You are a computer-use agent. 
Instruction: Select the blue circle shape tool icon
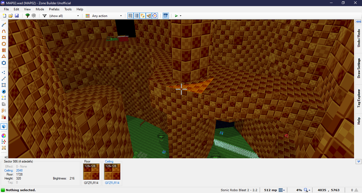click(4, 63)
